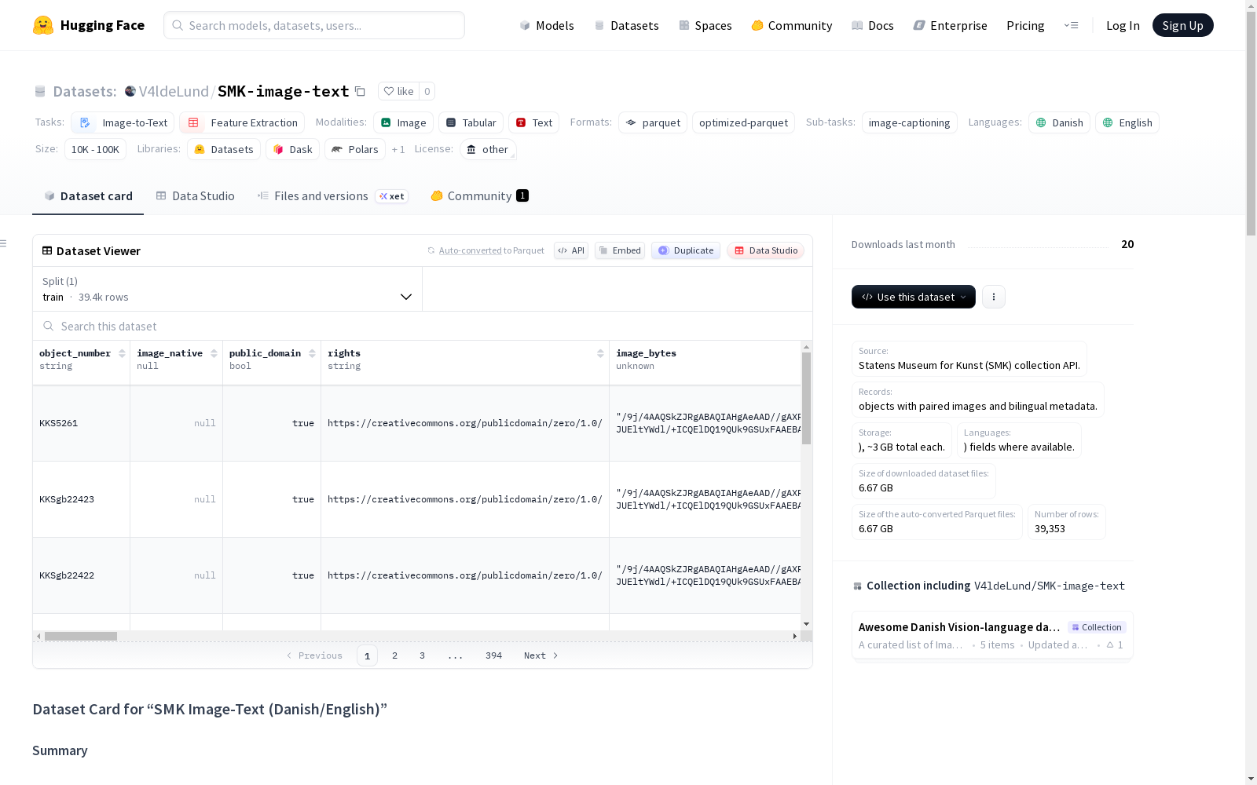Viewport: 1257px width, 785px height.
Task: Open the V4ldeLund profile link
Action: click(174, 91)
